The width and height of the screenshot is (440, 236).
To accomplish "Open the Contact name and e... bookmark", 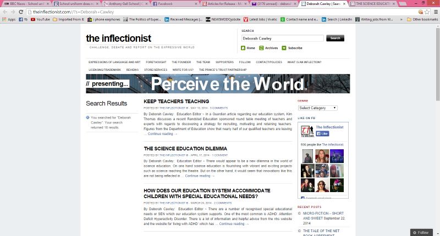I will pos(299,20).
